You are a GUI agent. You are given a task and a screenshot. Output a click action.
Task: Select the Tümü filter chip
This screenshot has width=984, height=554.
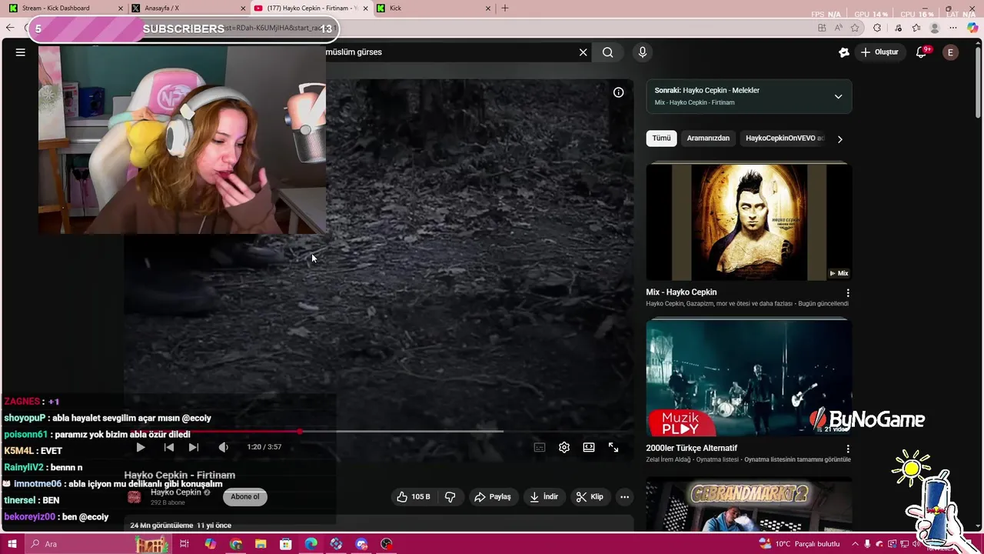pyautogui.click(x=662, y=138)
